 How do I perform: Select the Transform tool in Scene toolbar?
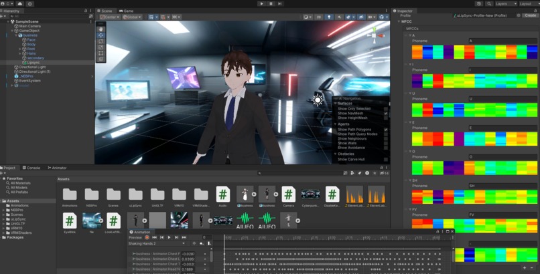pos(100,59)
